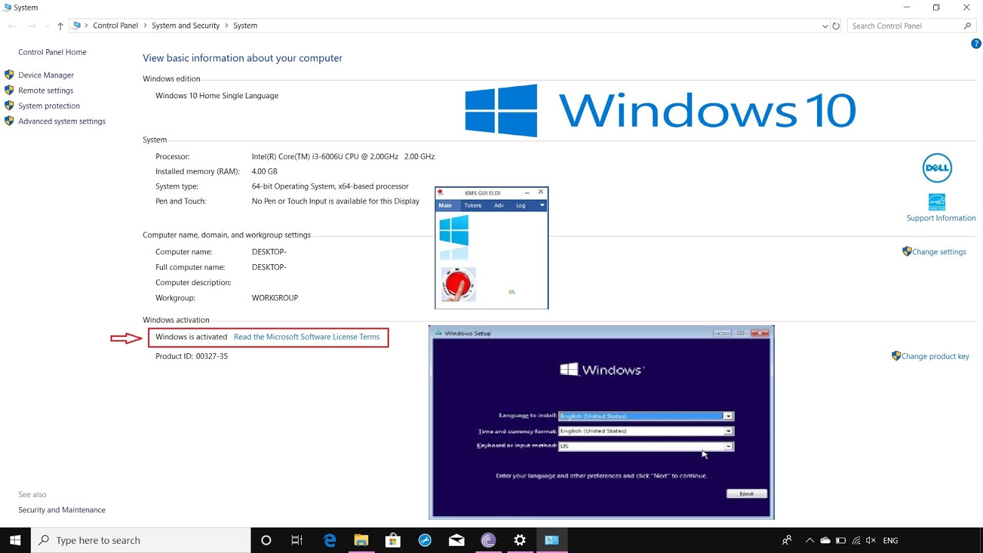Image resolution: width=983 pixels, height=553 pixels.
Task: Click the battery tray icon
Action: [841, 540]
